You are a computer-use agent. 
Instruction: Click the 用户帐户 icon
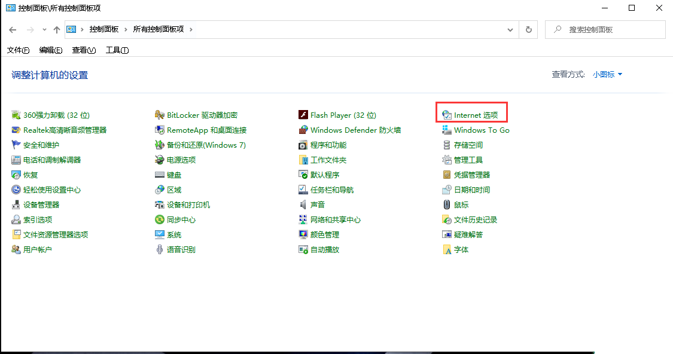click(16, 250)
